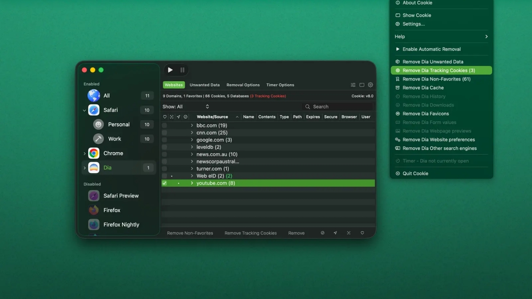Click the magnifier icon in the search box
532x299 pixels.
point(308,107)
